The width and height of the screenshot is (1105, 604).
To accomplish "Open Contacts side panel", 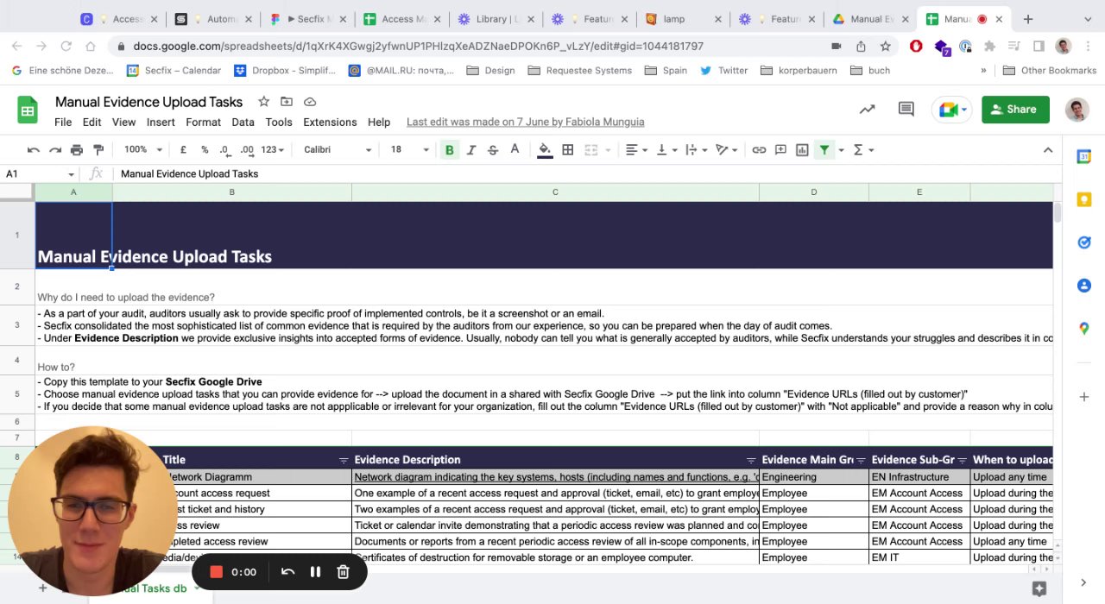I will pyautogui.click(x=1083, y=286).
